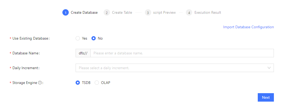Go to the script Preview step label

coord(164,12)
